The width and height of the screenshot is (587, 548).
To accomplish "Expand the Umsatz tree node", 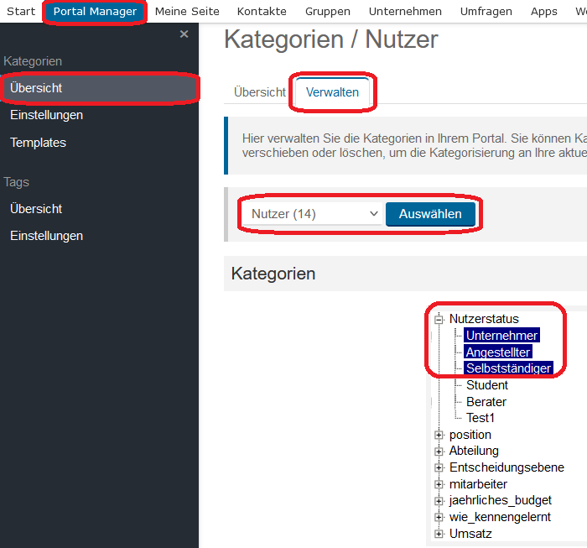I will [x=439, y=534].
